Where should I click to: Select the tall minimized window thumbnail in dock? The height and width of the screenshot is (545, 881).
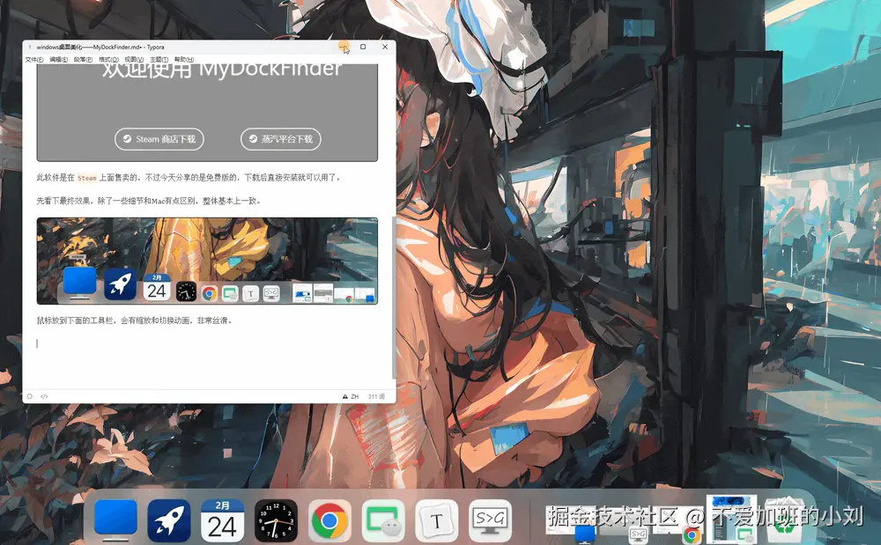(731, 519)
